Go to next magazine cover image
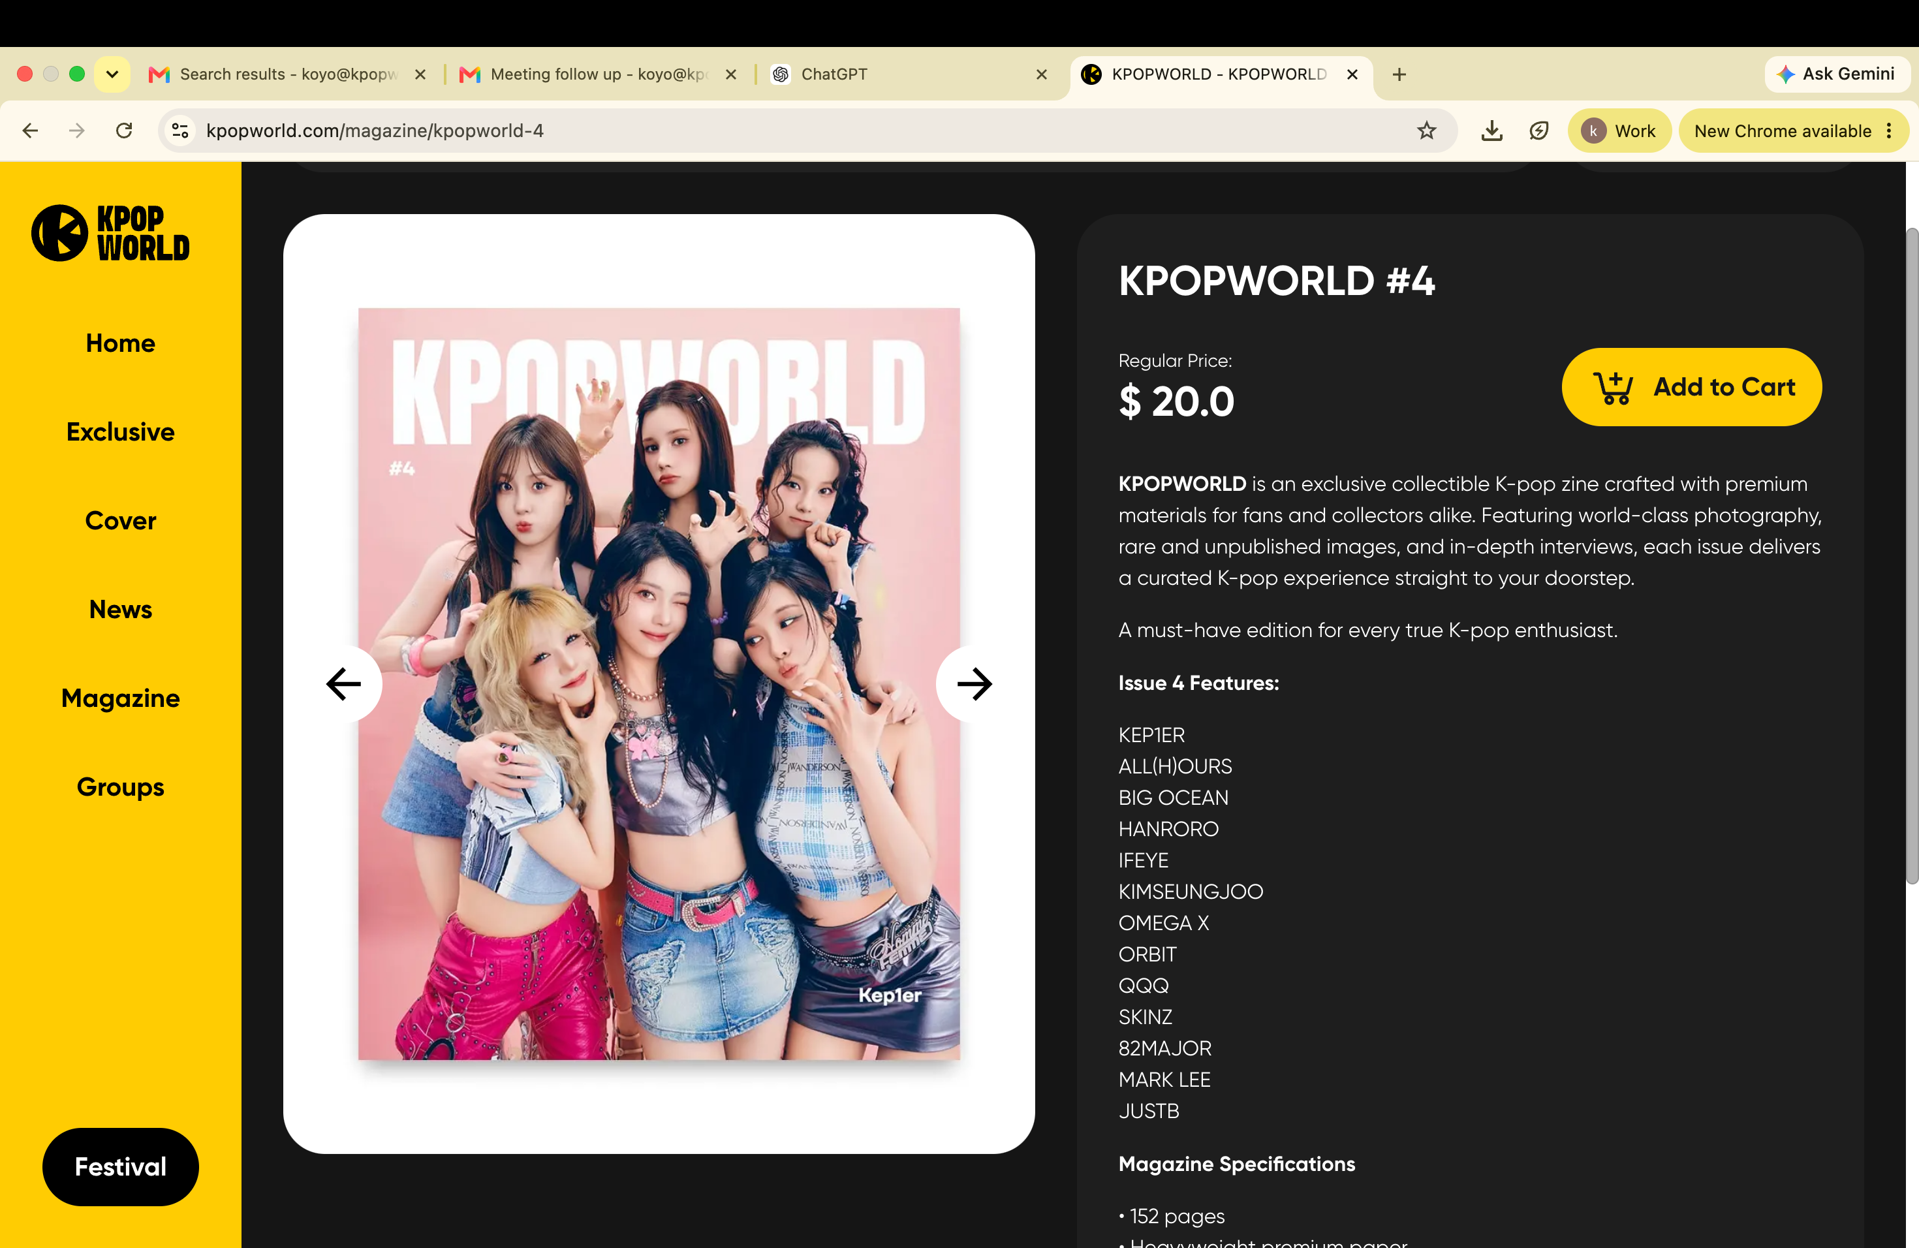Image resolution: width=1919 pixels, height=1248 pixels. click(974, 683)
